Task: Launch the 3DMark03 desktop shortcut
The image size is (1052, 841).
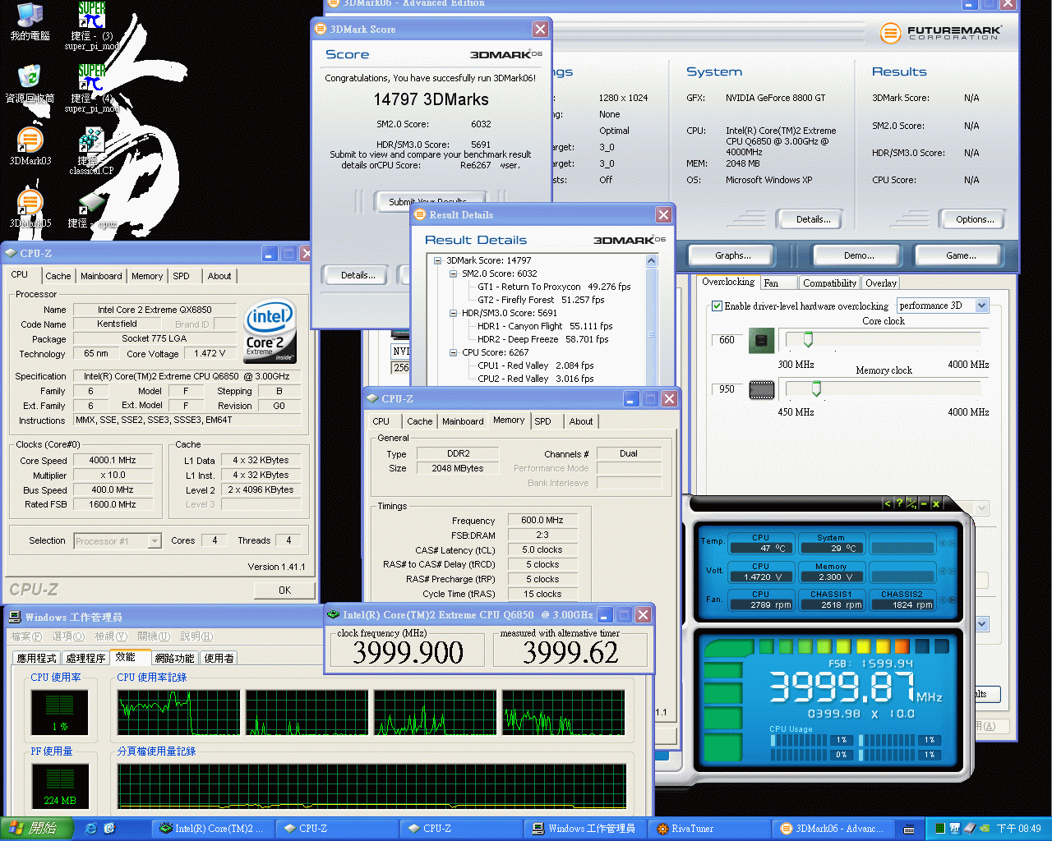Action: 30,140
